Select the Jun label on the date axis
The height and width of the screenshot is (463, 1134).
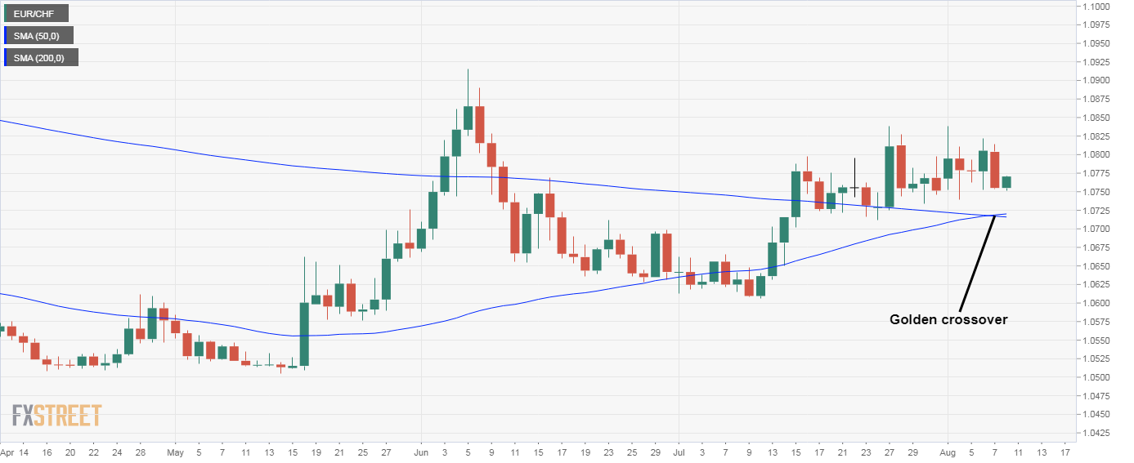coord(421,450)
